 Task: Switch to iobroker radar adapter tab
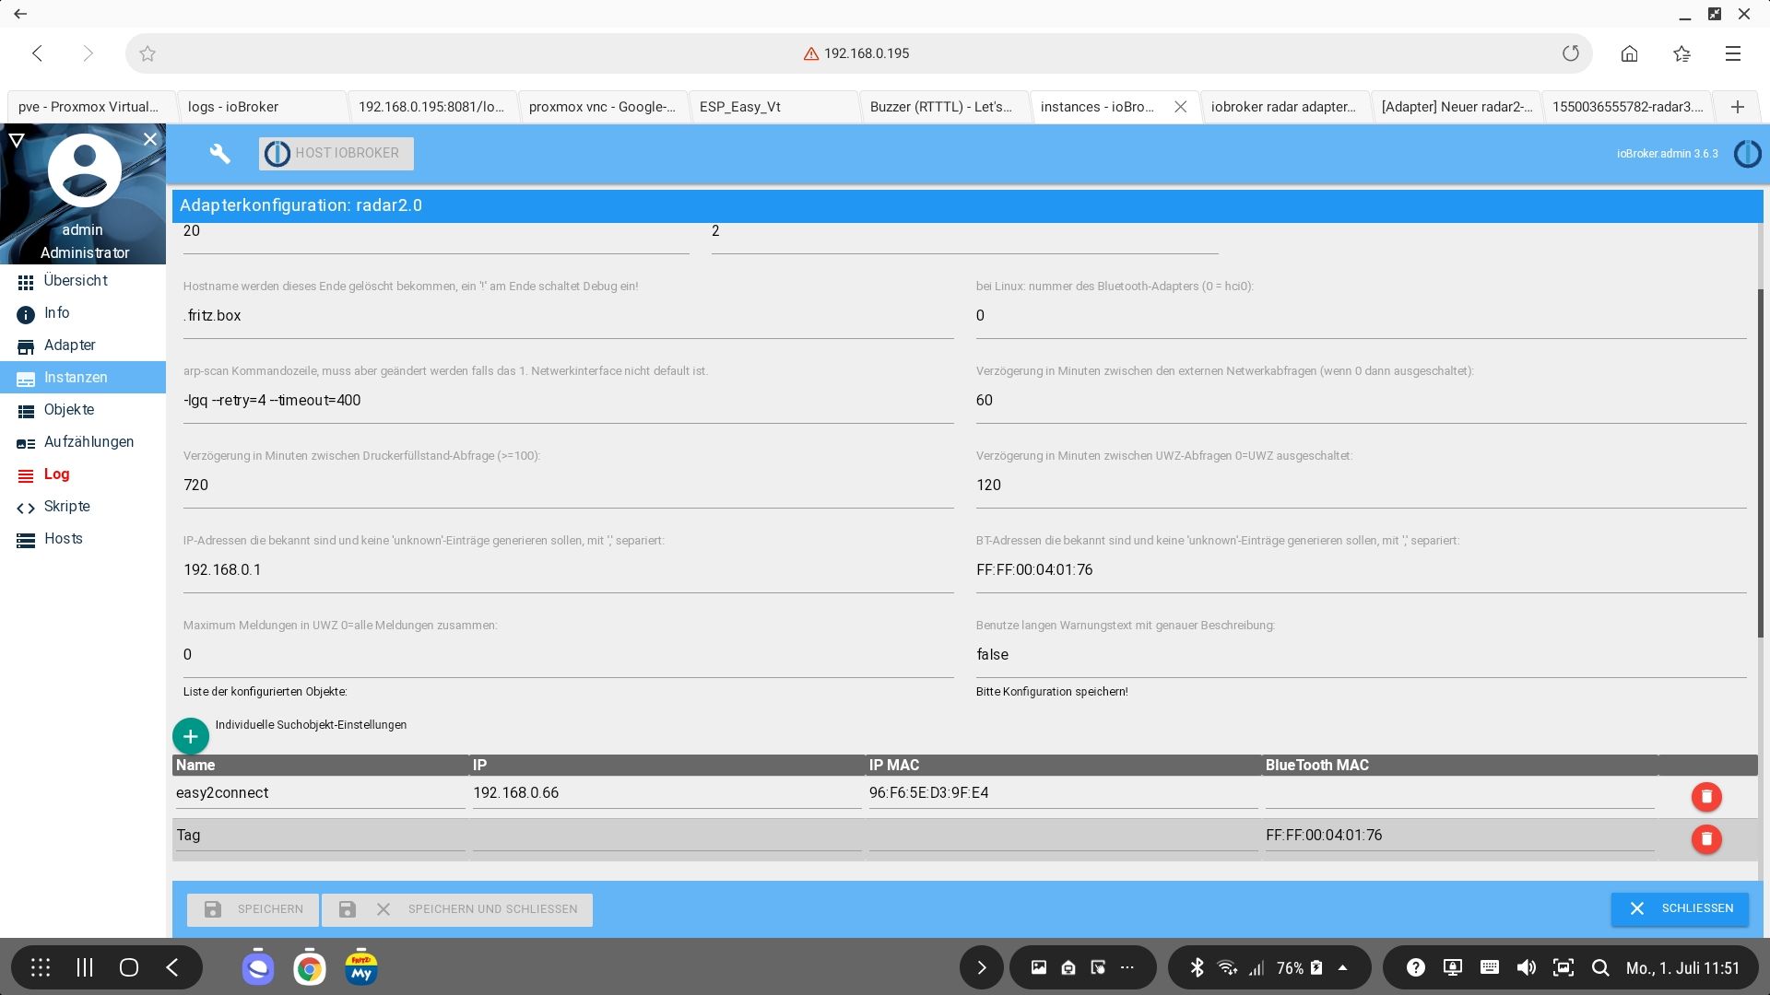(x=1285, y=107)
